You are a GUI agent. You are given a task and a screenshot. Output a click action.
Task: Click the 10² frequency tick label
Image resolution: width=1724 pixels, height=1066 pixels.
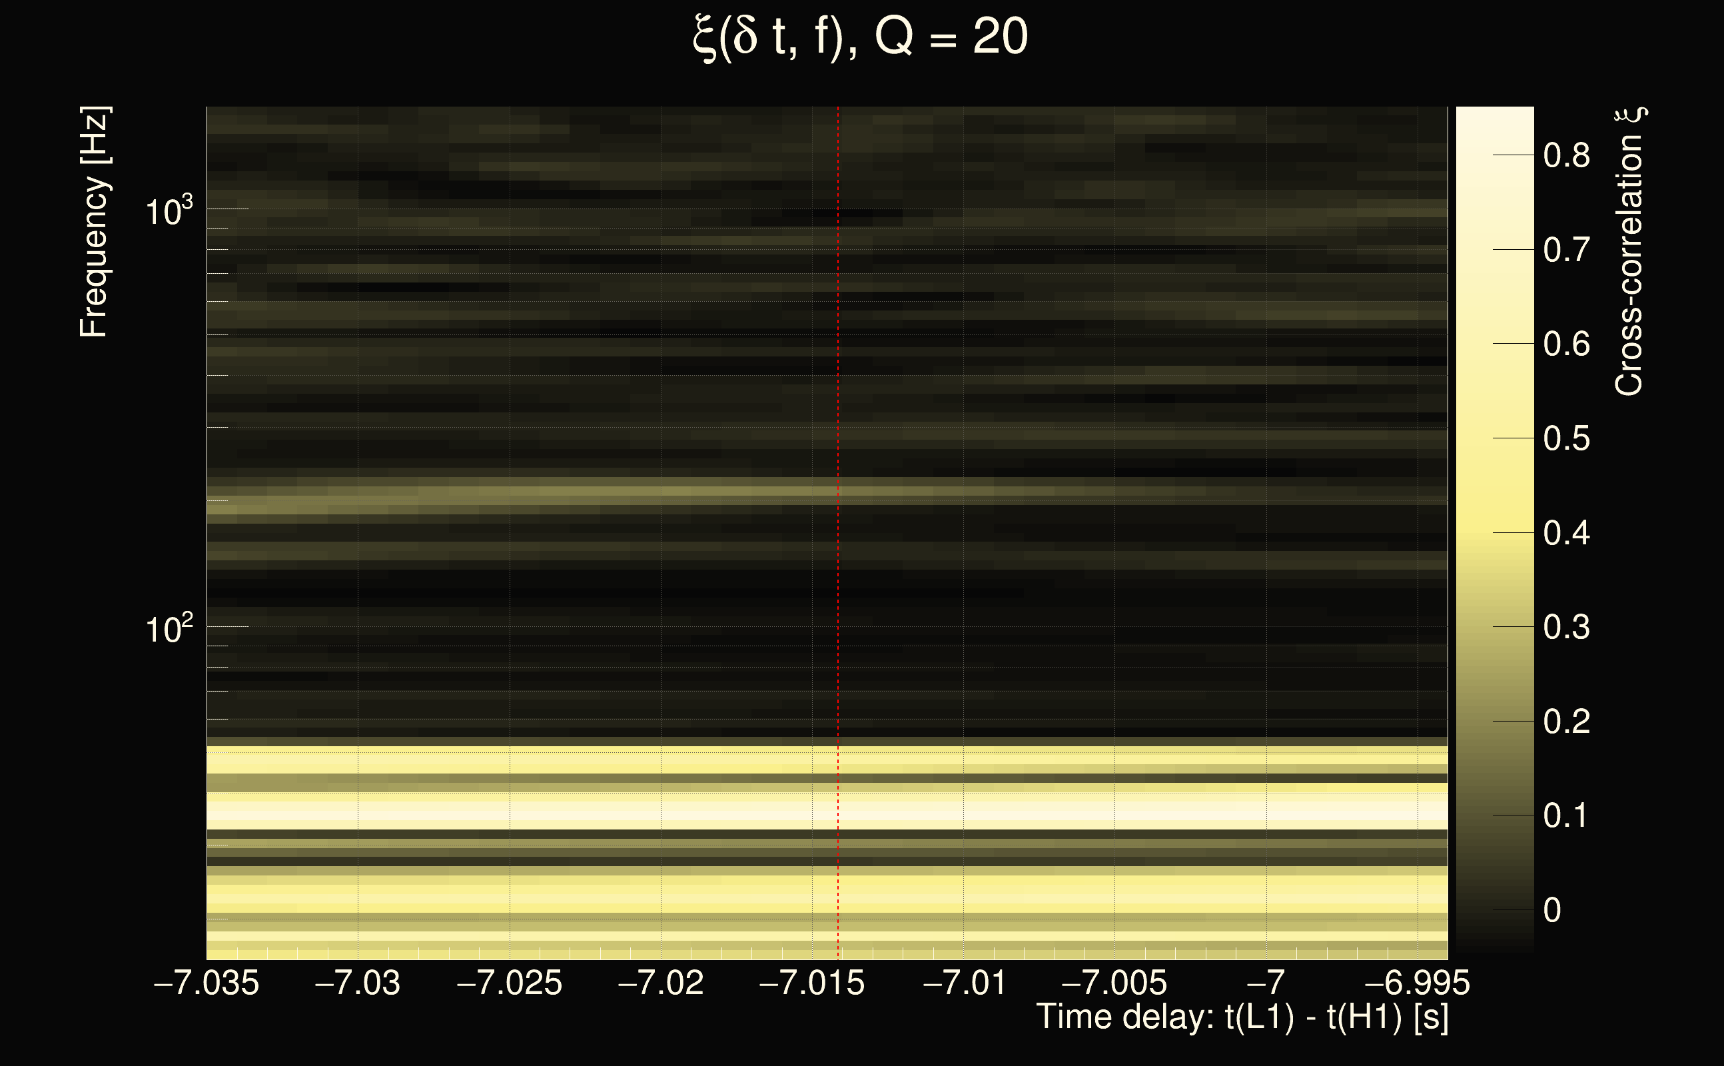(169, 628)
